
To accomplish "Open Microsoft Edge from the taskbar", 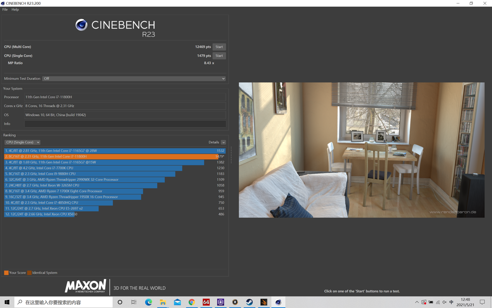I will [148, 302].
